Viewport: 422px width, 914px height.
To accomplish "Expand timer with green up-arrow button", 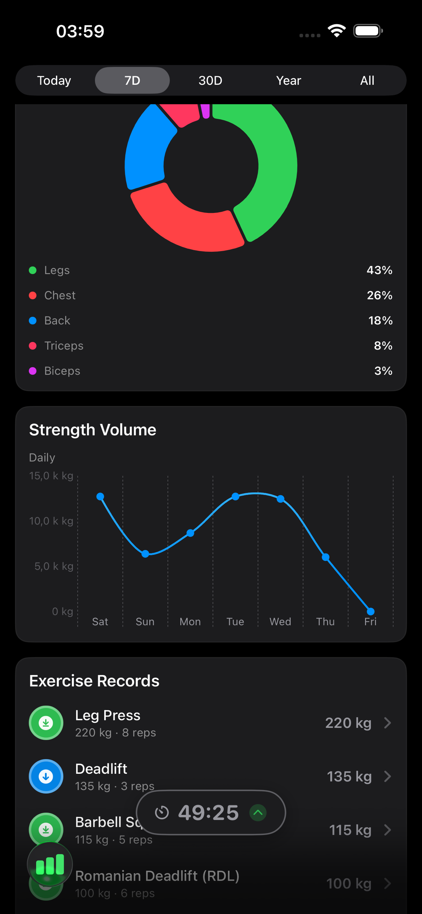I will pyautogui.click(x=258, y=812).
